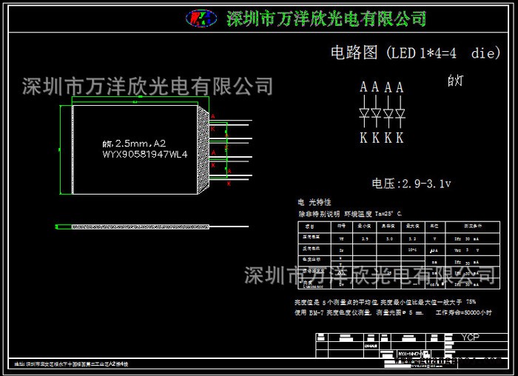
Task: Select the 'Ta=25° C' ambient temperature note
Action: [388, 214]
